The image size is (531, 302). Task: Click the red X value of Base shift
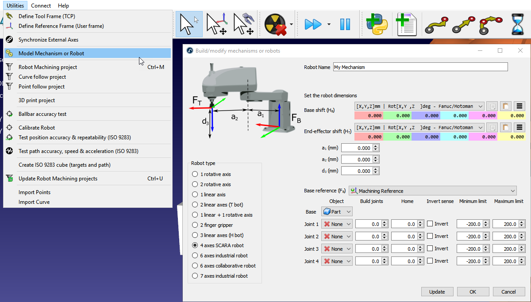[369, 115]
